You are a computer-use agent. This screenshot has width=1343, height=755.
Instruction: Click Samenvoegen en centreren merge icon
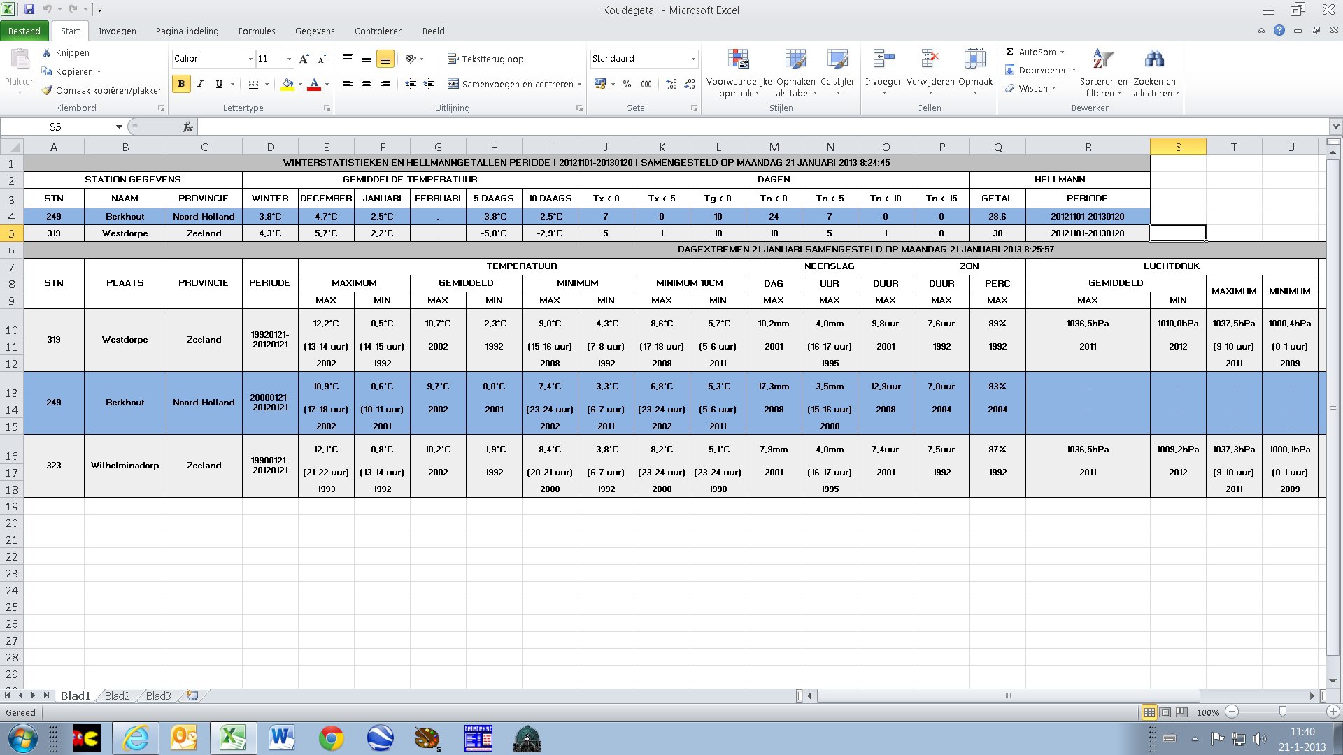[x=453, y=84]
